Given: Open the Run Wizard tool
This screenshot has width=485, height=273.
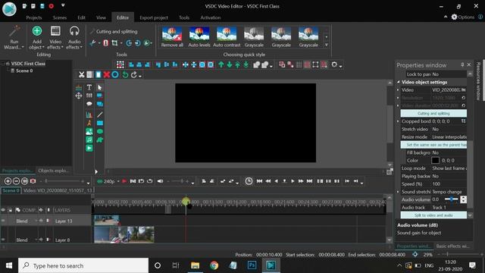Looking at the screenshot, I should [14, 37].
